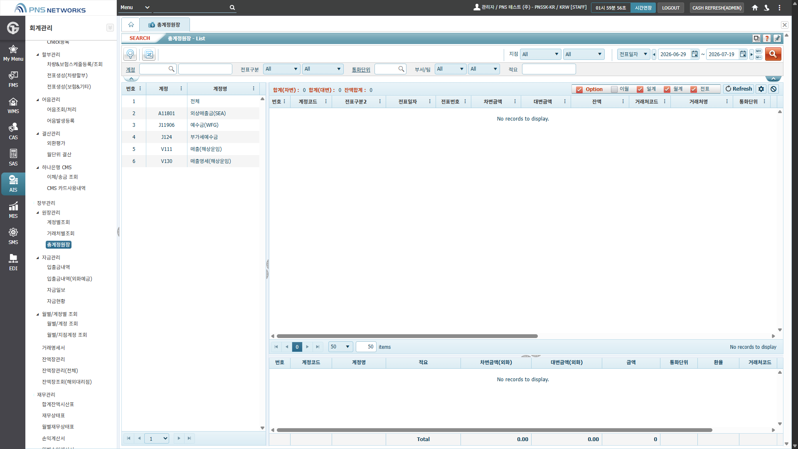Image resolution: width=798 pixels, height=449 pixels.
Task: Click the help question mark icon
Action: click(767, 38)
